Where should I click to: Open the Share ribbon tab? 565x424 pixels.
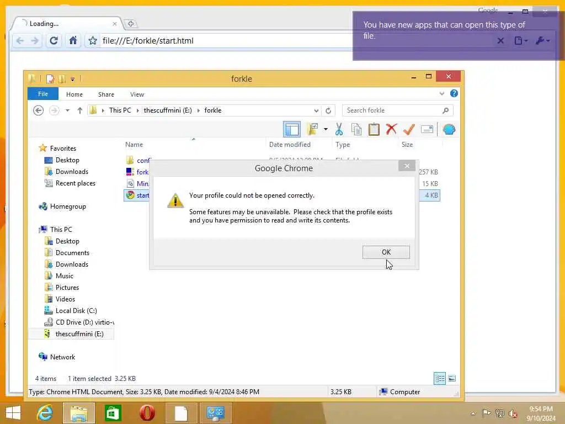(106, 94)
